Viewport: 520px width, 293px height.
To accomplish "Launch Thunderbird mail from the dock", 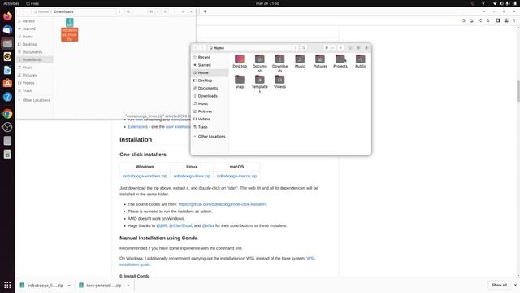I will pyautogui.click(x=7, y=30).
